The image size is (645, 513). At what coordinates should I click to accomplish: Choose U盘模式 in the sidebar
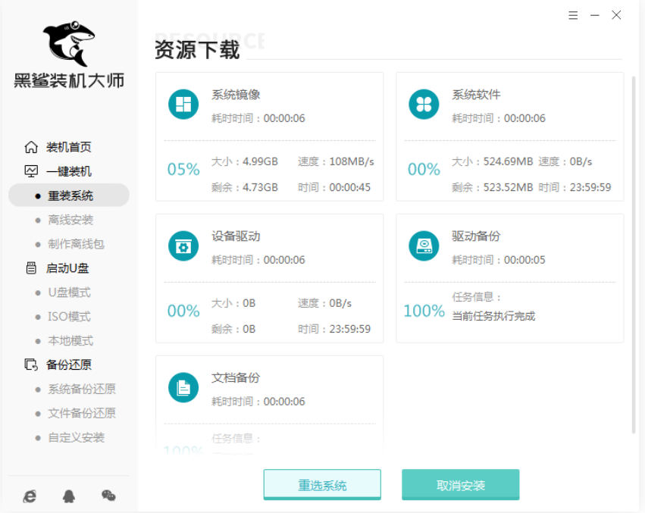point(69,292)
